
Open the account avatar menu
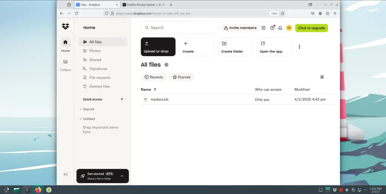pos(289,28)
